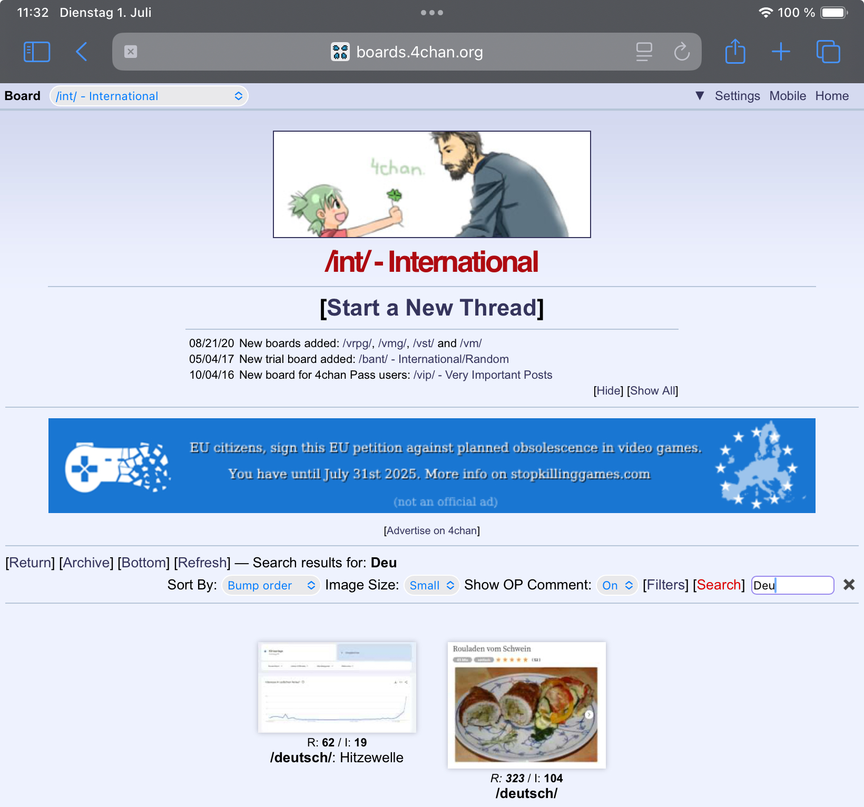Open the /vip/ - Very Important Posts link
Screen dimensions: 864x807
point(483,375)
